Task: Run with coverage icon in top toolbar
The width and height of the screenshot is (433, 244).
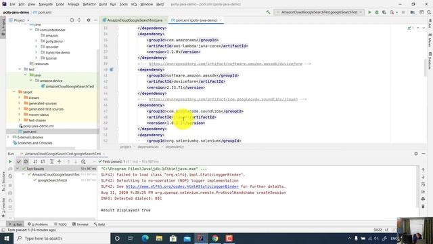Action: click(384, 12)
